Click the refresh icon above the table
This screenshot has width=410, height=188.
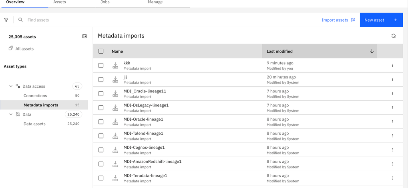click(393, 36)
